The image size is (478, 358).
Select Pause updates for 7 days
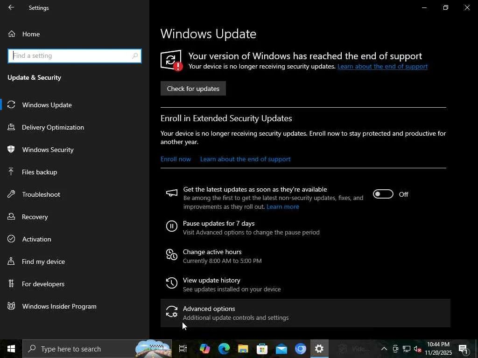click(305, 227)
